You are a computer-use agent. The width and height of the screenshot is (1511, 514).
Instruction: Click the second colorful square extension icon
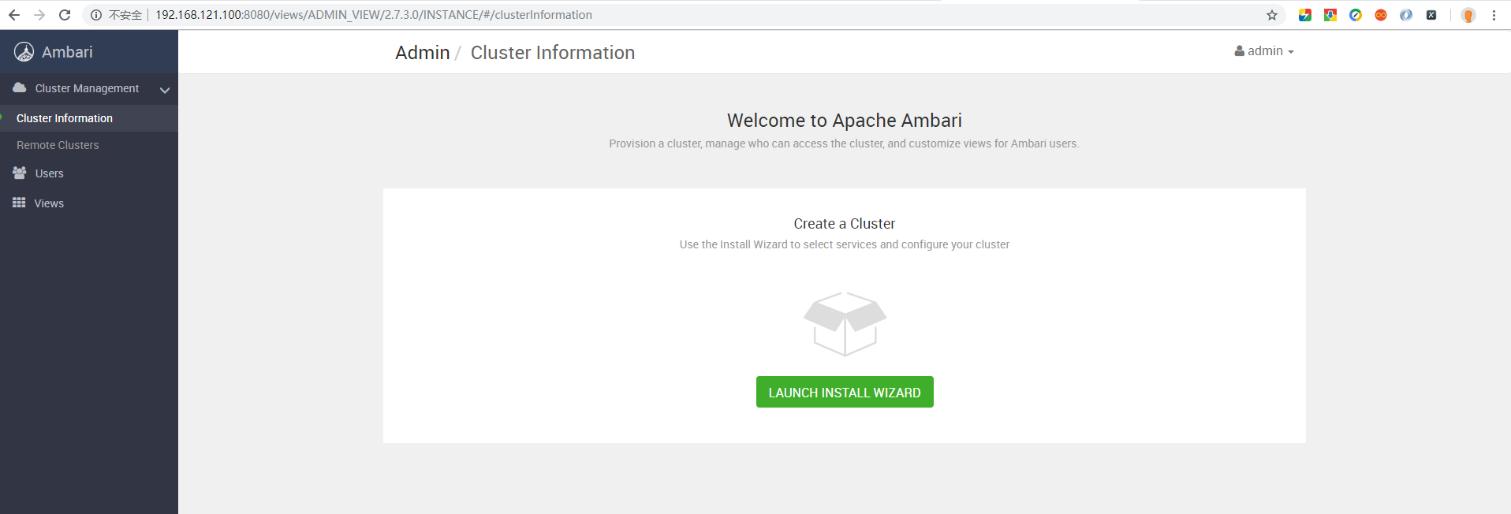pyautogui.click(x=1330, y=15)
